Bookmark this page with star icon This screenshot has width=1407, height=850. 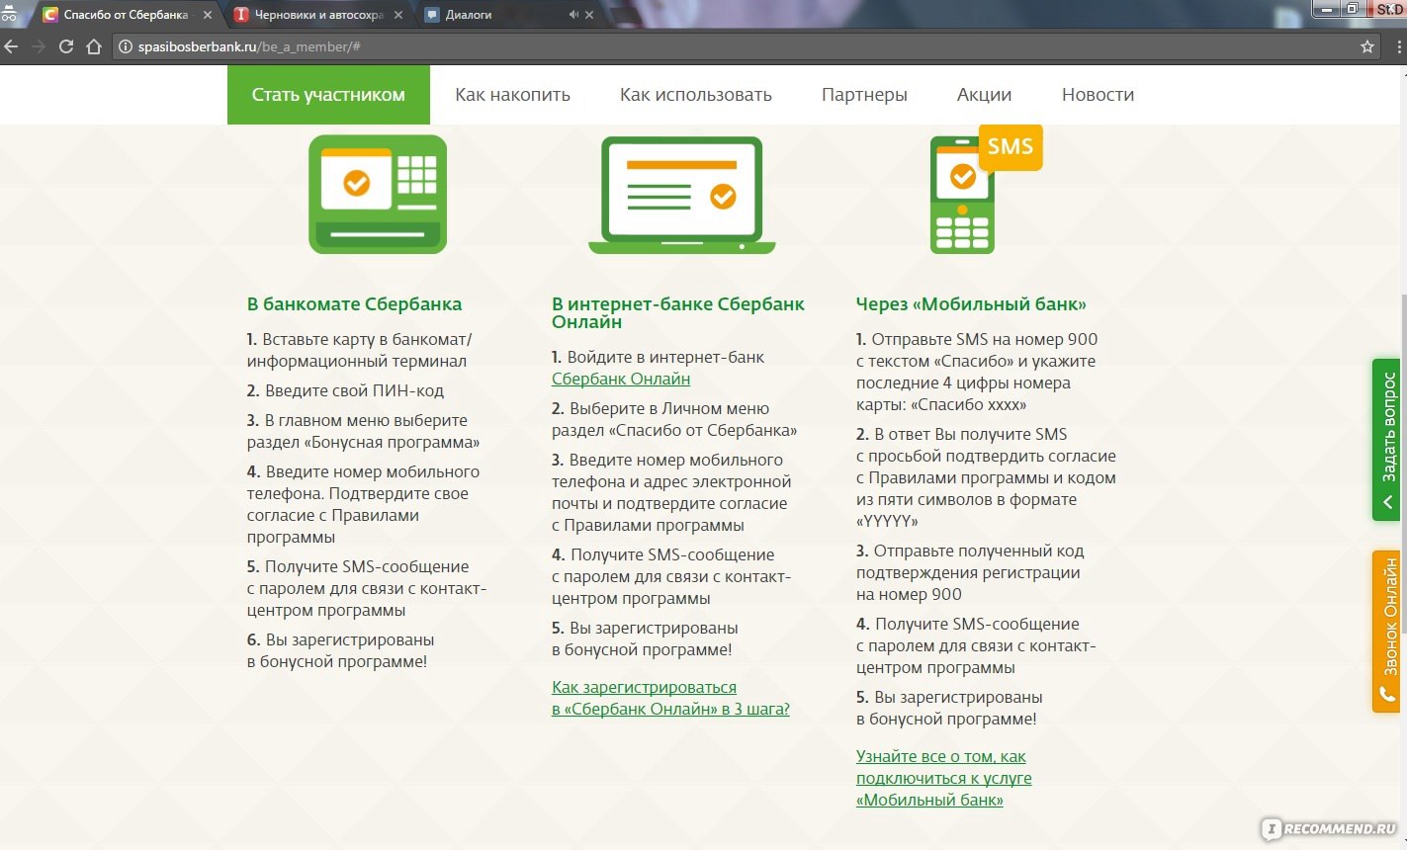pyautogui.click(x=1367, y=46)
